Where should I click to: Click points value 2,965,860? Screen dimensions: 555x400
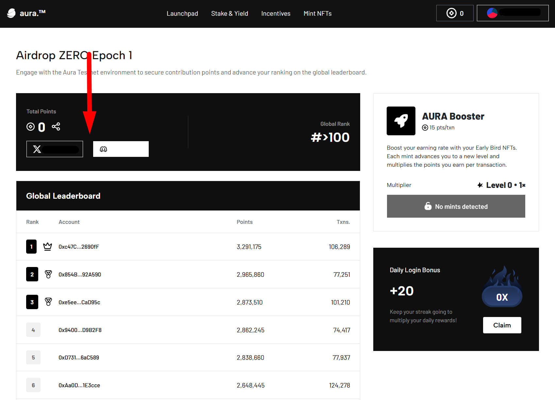point(250,275)
